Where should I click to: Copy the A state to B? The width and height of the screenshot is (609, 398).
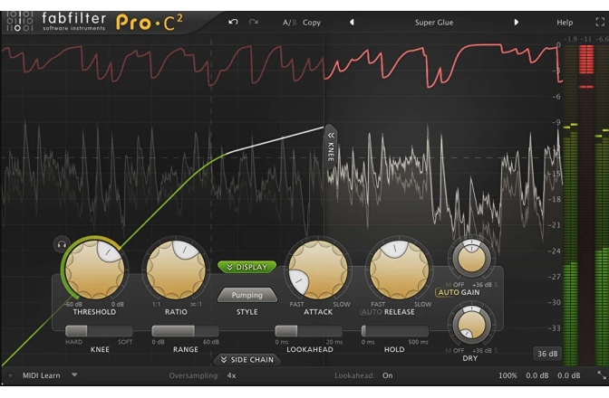point(312,23)
